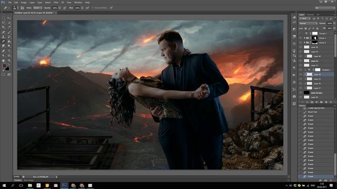The image size is (337, 189).
Task: Select the Lasso tool
Action: pyautogui.click(x=4, y=23)
